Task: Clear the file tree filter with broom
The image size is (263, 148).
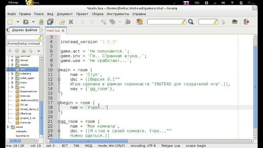Action: click(40, 37)
